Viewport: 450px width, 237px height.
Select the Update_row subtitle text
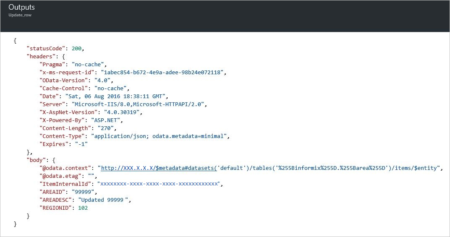(x=20, y=15)
